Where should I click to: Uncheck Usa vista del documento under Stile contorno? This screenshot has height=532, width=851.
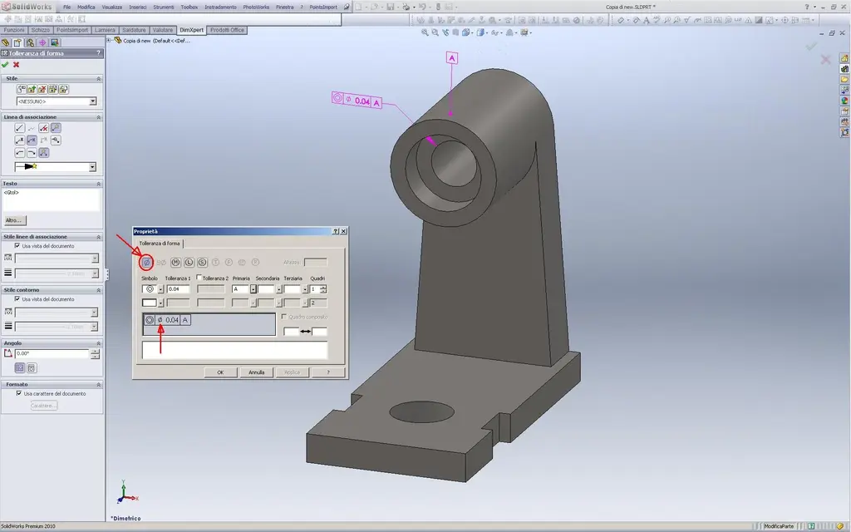coord(17,299)
